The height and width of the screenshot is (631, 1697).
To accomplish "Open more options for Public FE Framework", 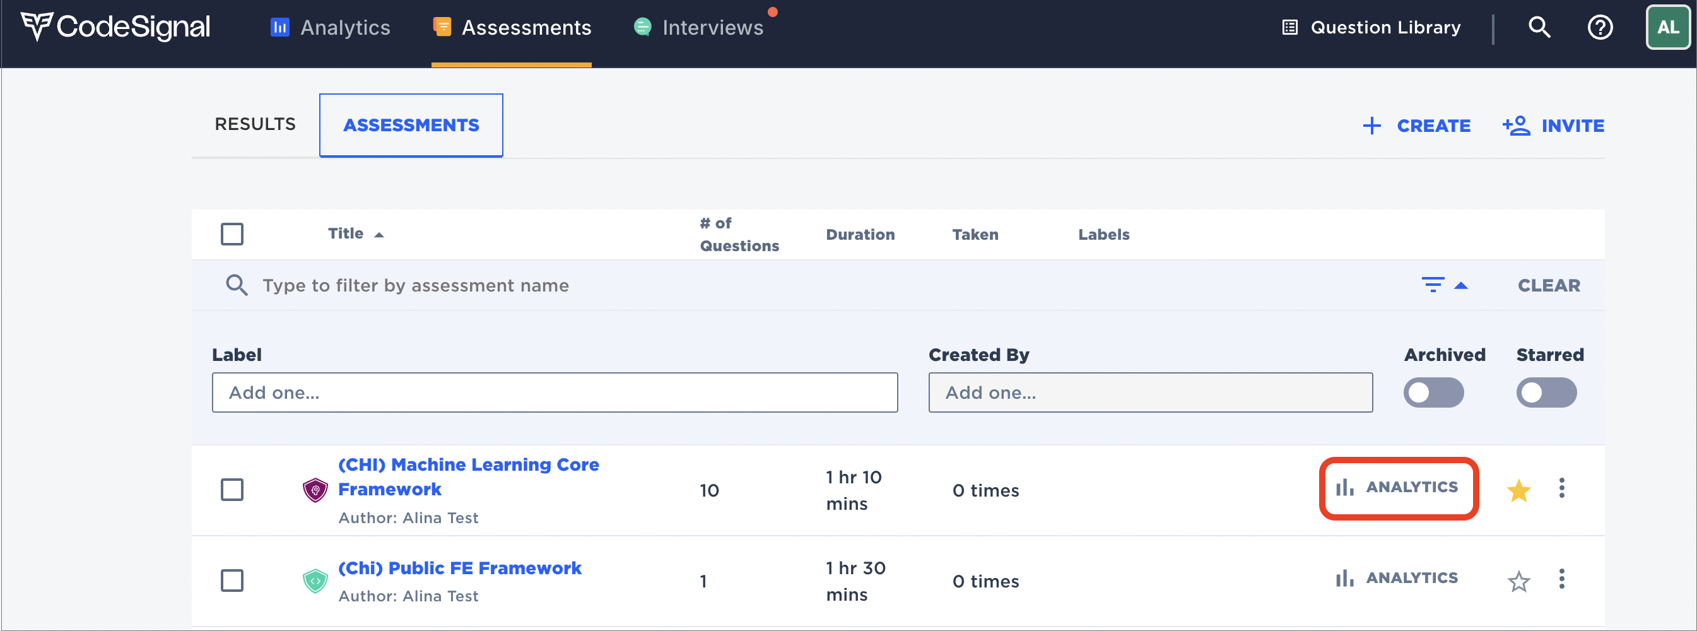I will (1561, 579).
